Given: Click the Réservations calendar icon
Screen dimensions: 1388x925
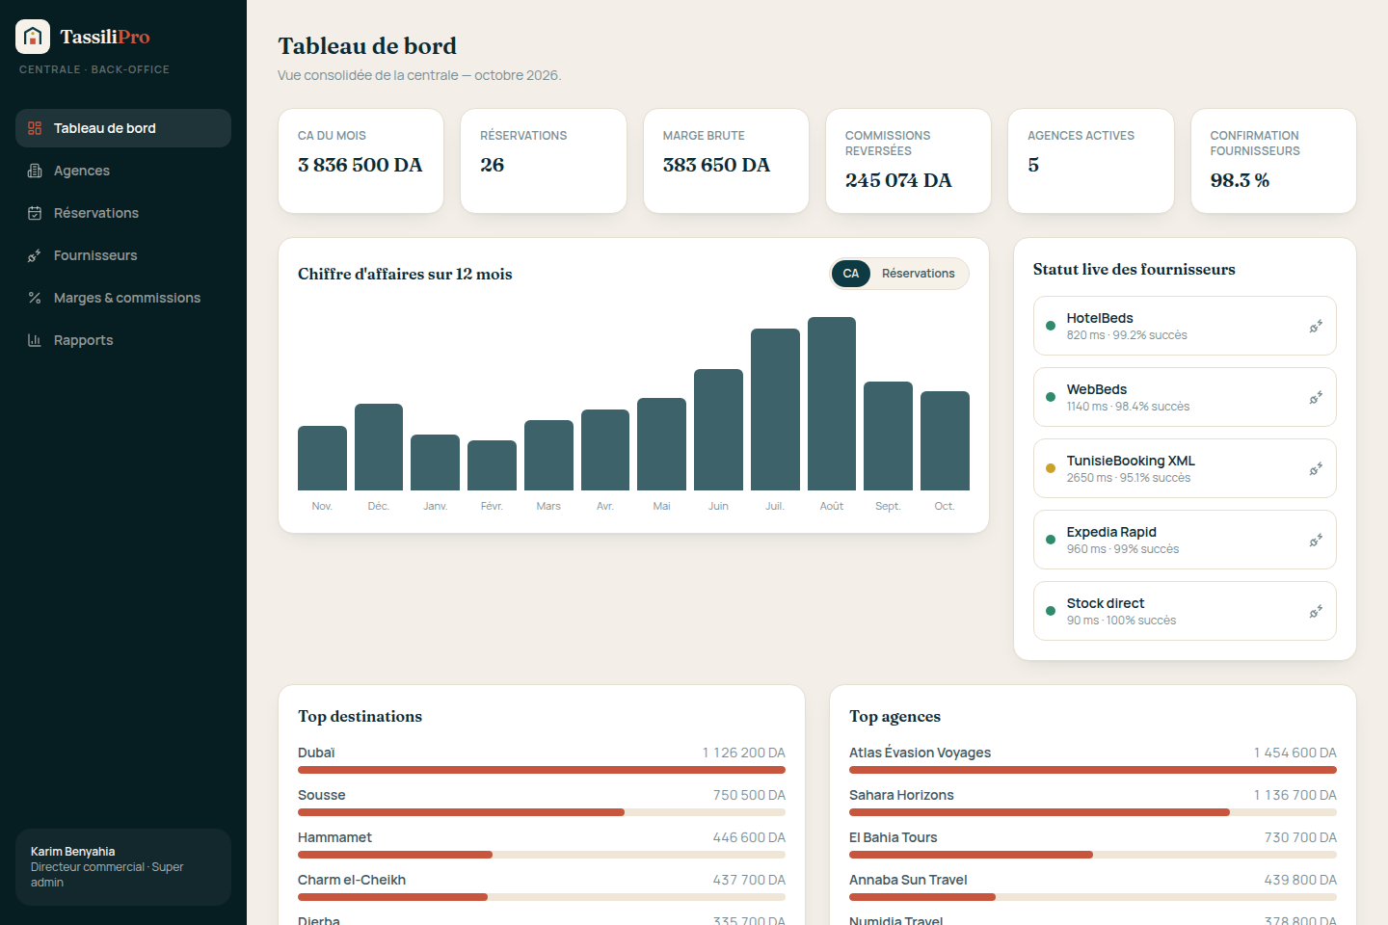Looking at the screenshot, I should coord(35,213).
